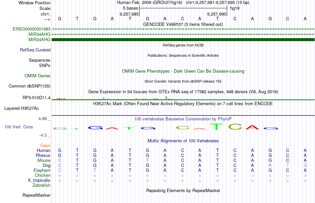Click the Gaps row label

(x=45, y=146)
